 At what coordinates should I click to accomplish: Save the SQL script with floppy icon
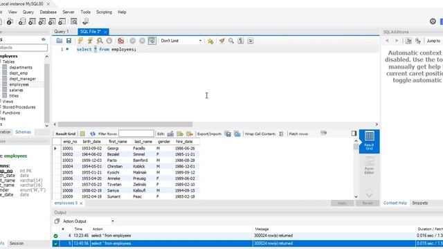(69, 41)
